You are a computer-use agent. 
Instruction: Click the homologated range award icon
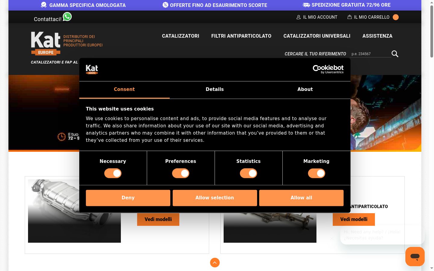click(44, 5)
